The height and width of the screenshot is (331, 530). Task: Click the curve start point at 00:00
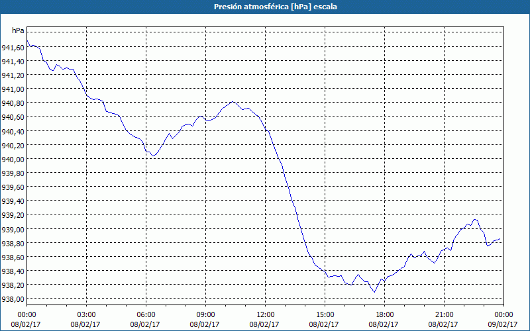[x=27, y=40]
